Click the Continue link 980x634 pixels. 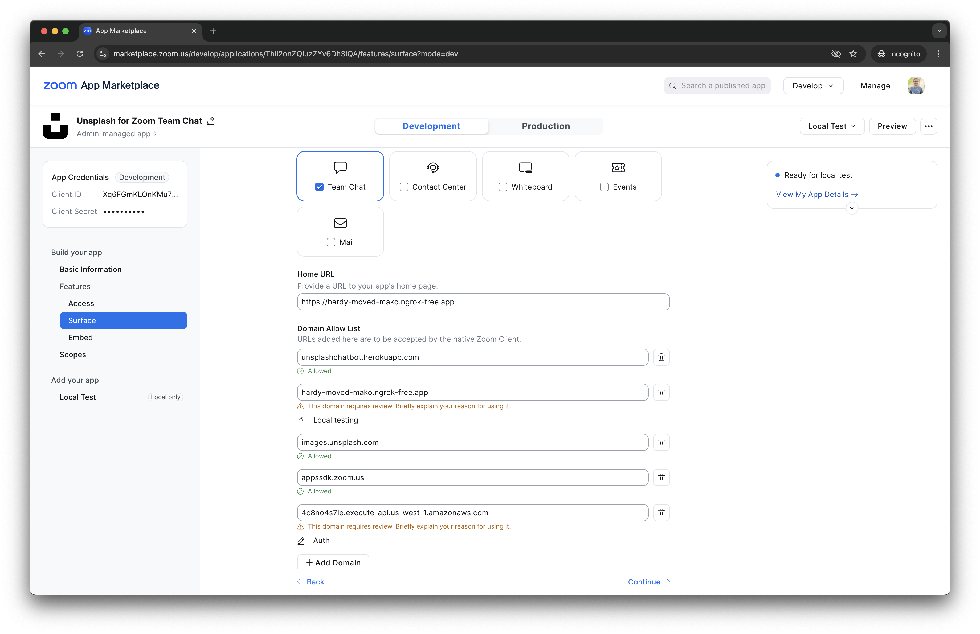[x=649, y=582]
